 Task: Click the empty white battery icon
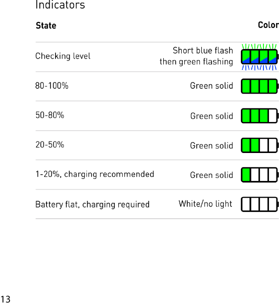pyautogui.click(x=259, y=204)
